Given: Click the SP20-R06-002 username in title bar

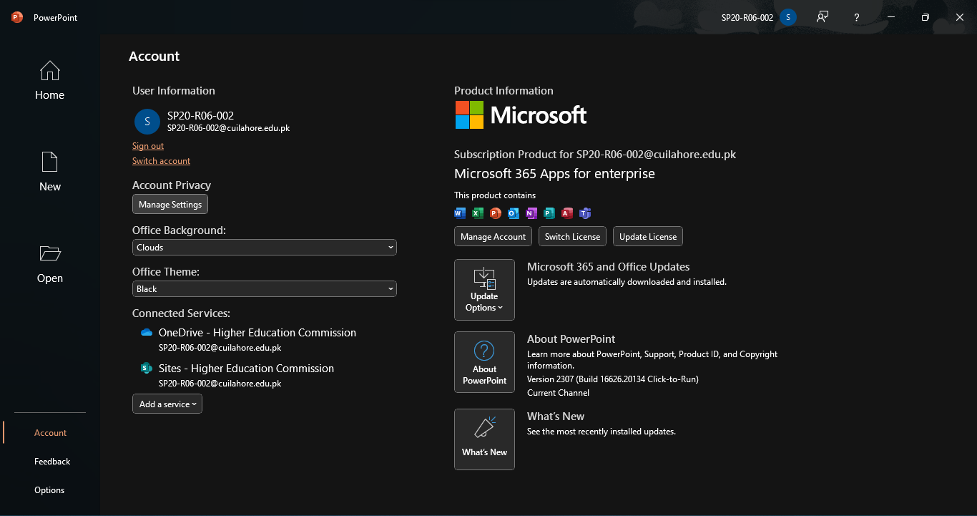Looking at the screenshot, I should pos(747,18).
